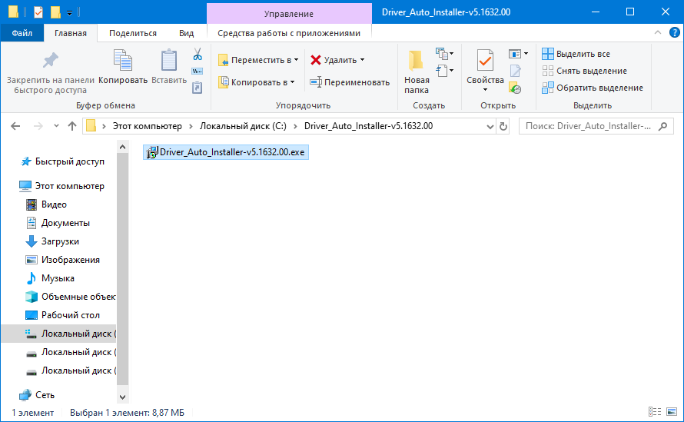This screenshot has width=684, height=422.
Task: Click Select none (Снять выделение)
Action: tap(584, 71)
